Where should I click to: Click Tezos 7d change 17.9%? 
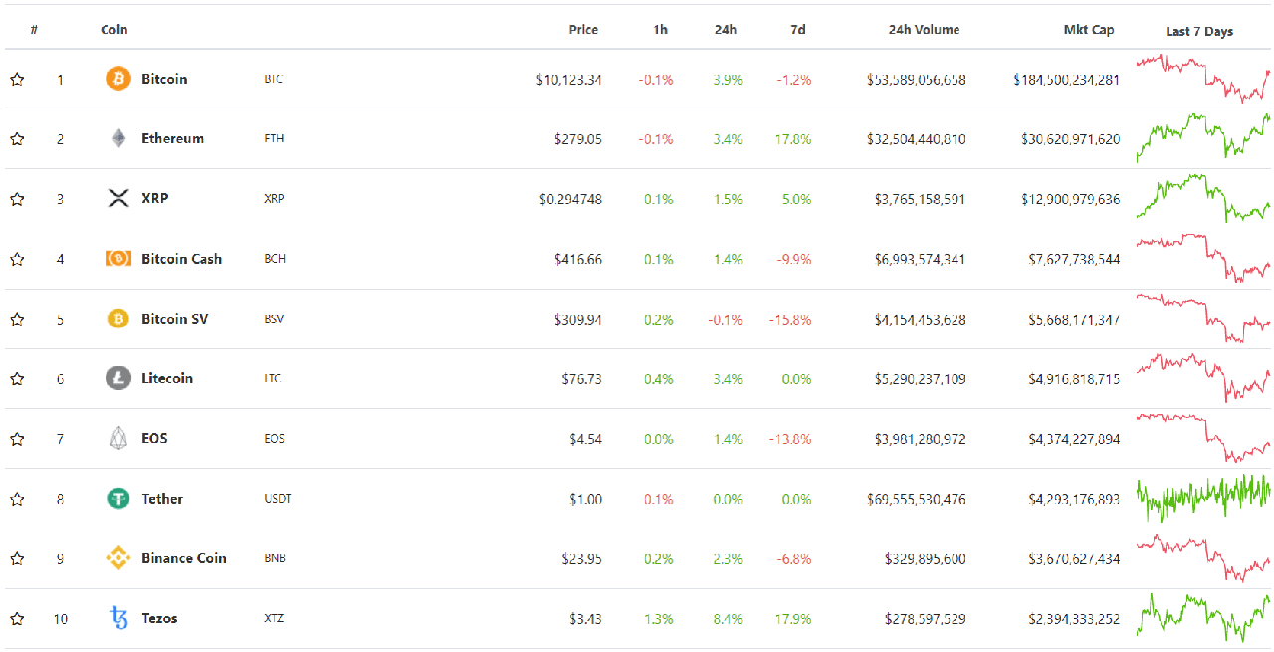point(792,619)
